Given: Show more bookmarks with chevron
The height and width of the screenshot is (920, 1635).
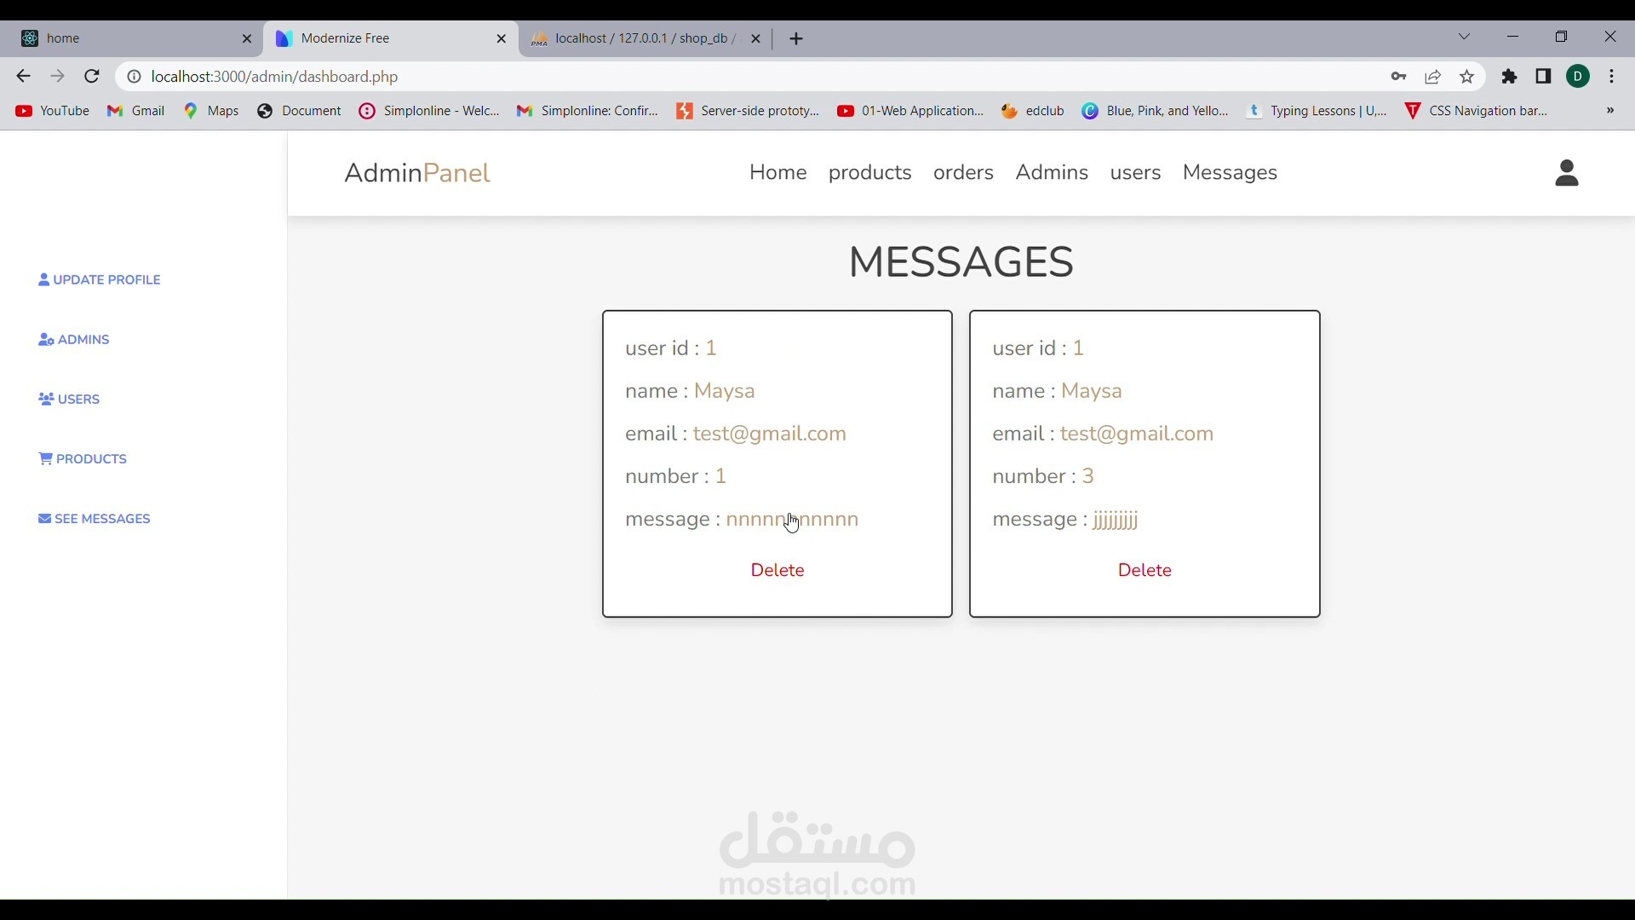Looking at the screenshot, I should coord(1610,111).
